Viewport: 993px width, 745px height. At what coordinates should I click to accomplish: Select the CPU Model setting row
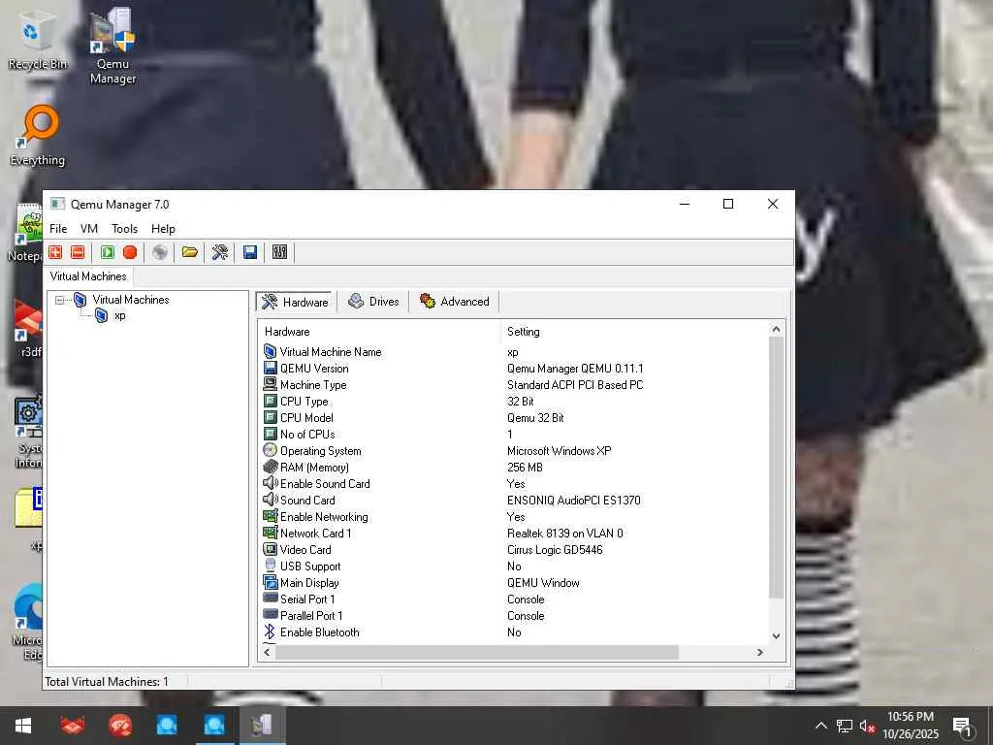(513, 417)
